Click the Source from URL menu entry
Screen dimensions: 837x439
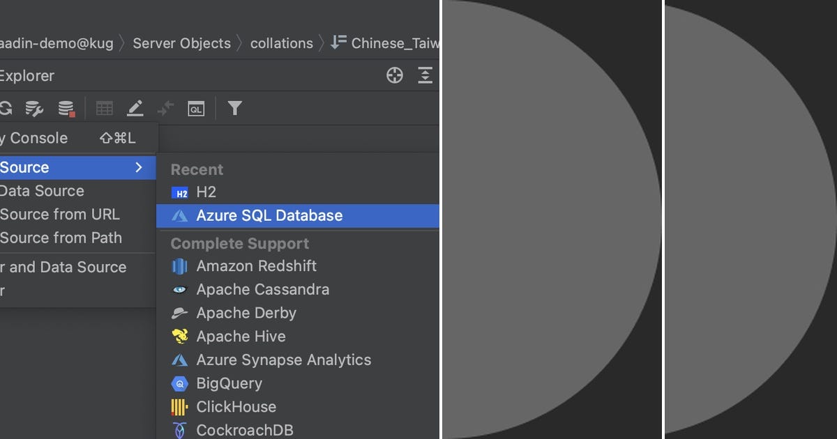pos(60,215)
